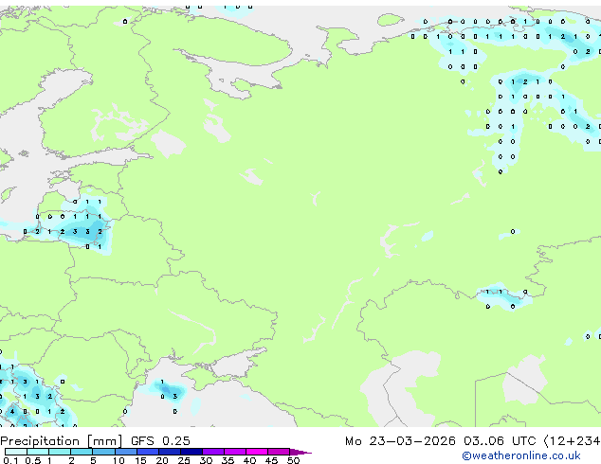Click the Black Sea precipitation patch near Crimea

[x=169, y=392]
